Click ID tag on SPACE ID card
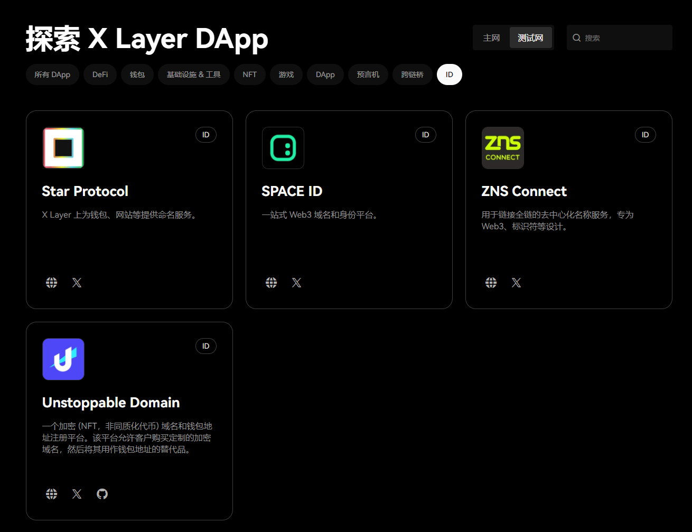The width and height of the screenshot is (692, 532). (426, 135)
